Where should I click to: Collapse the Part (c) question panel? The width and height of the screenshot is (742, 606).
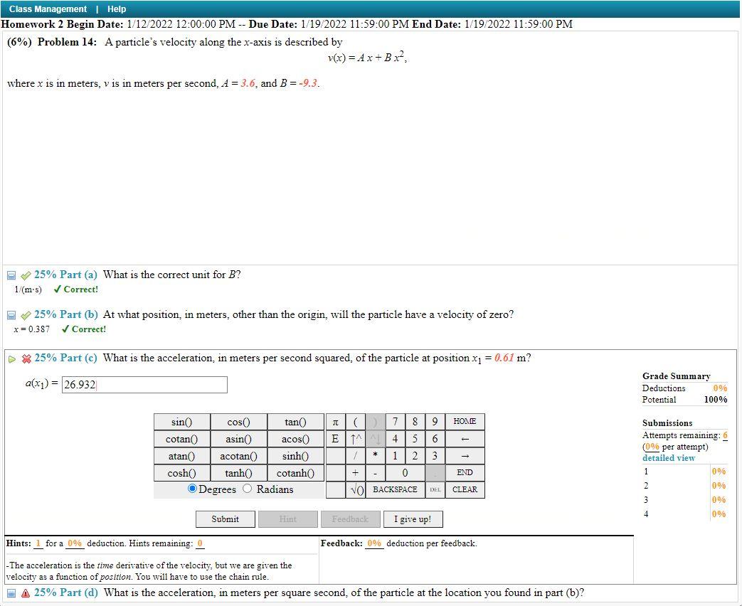(12, 358)
